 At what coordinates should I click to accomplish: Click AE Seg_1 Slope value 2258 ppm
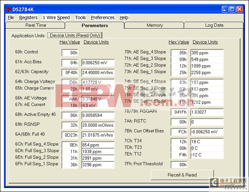(207, 73)
